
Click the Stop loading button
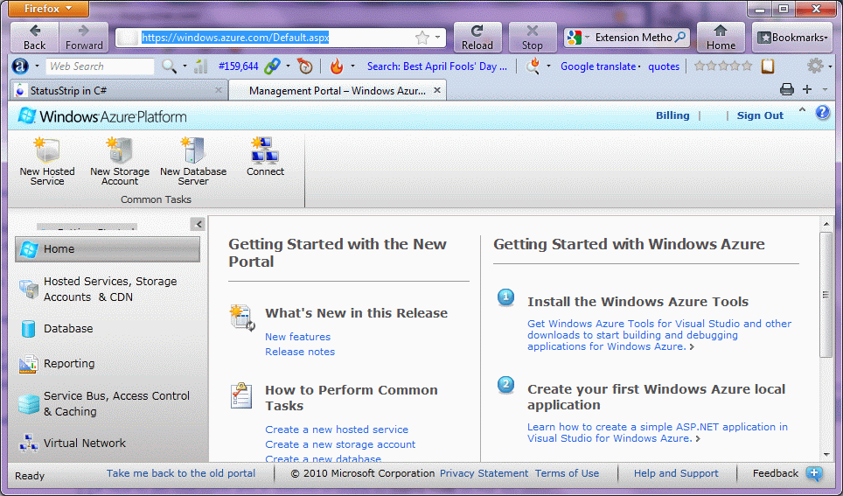(533, 38)
